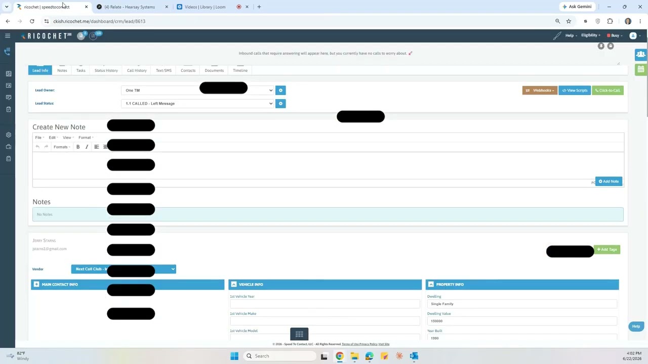Switch to the Documents tab
Viewport: 648px width, 364px height.
(214, 70)
